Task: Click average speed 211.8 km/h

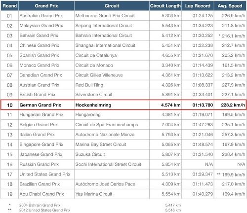Action: (x=233, y=26)
